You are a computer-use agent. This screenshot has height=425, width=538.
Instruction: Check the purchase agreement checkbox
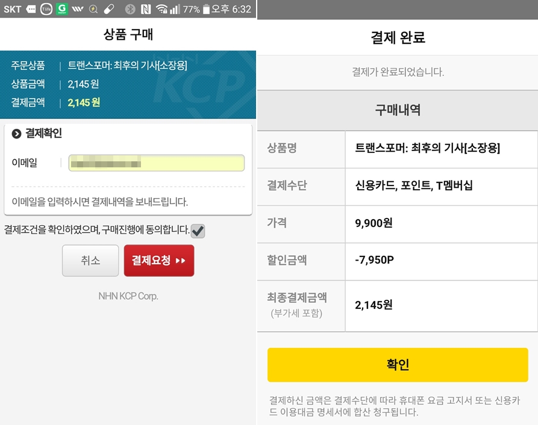point(198,231)
